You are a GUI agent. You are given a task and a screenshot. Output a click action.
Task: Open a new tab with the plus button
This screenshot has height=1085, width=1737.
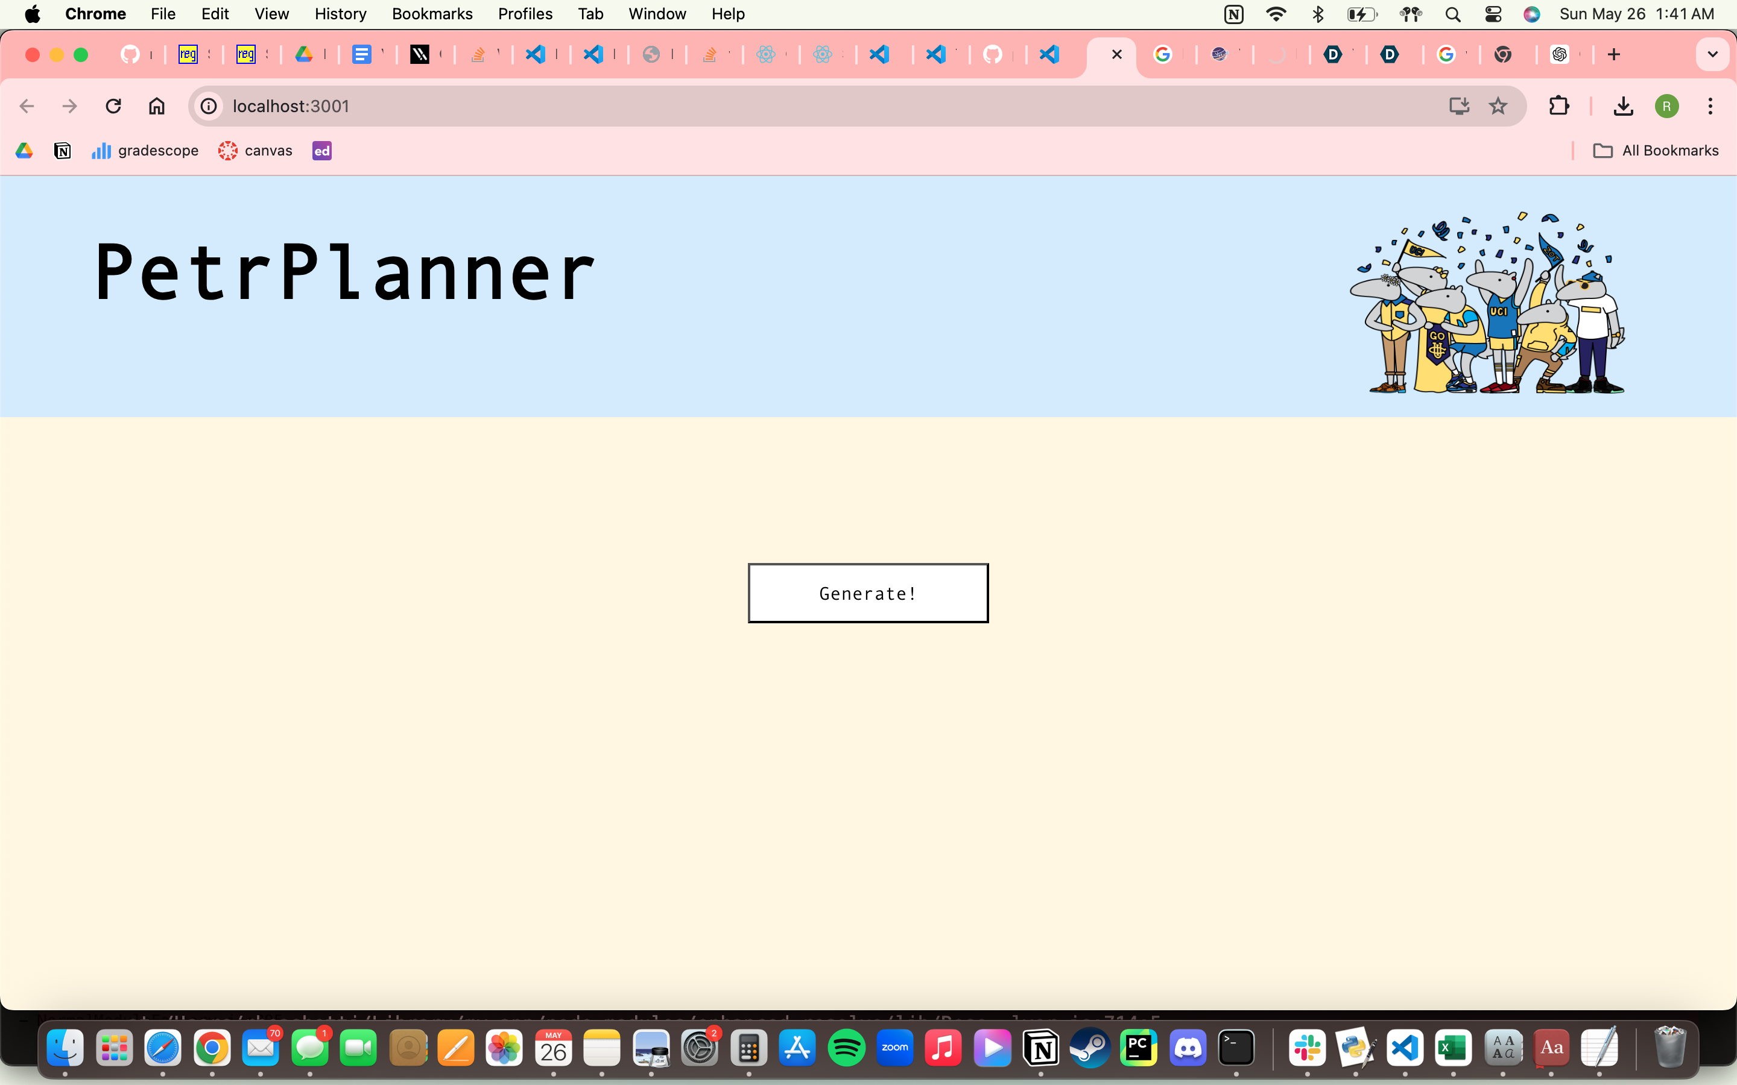click(x=1613, y=54)
